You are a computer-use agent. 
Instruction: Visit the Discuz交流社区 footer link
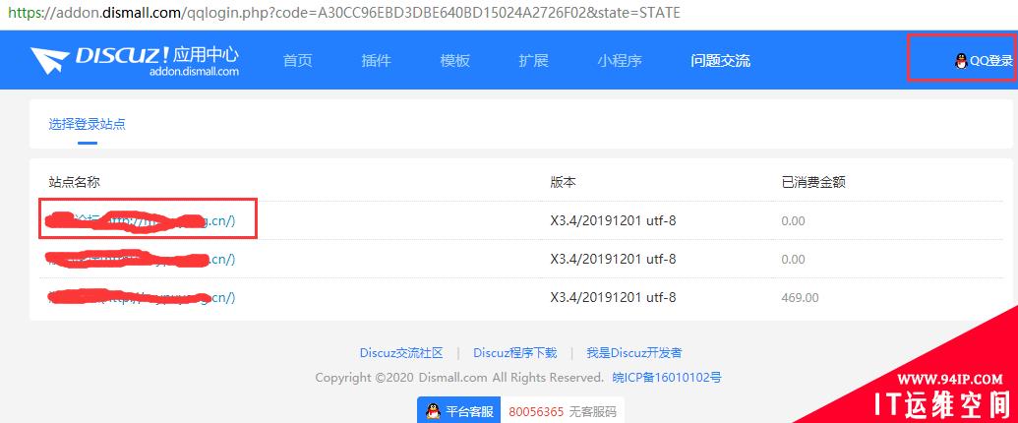coord(401,353)
